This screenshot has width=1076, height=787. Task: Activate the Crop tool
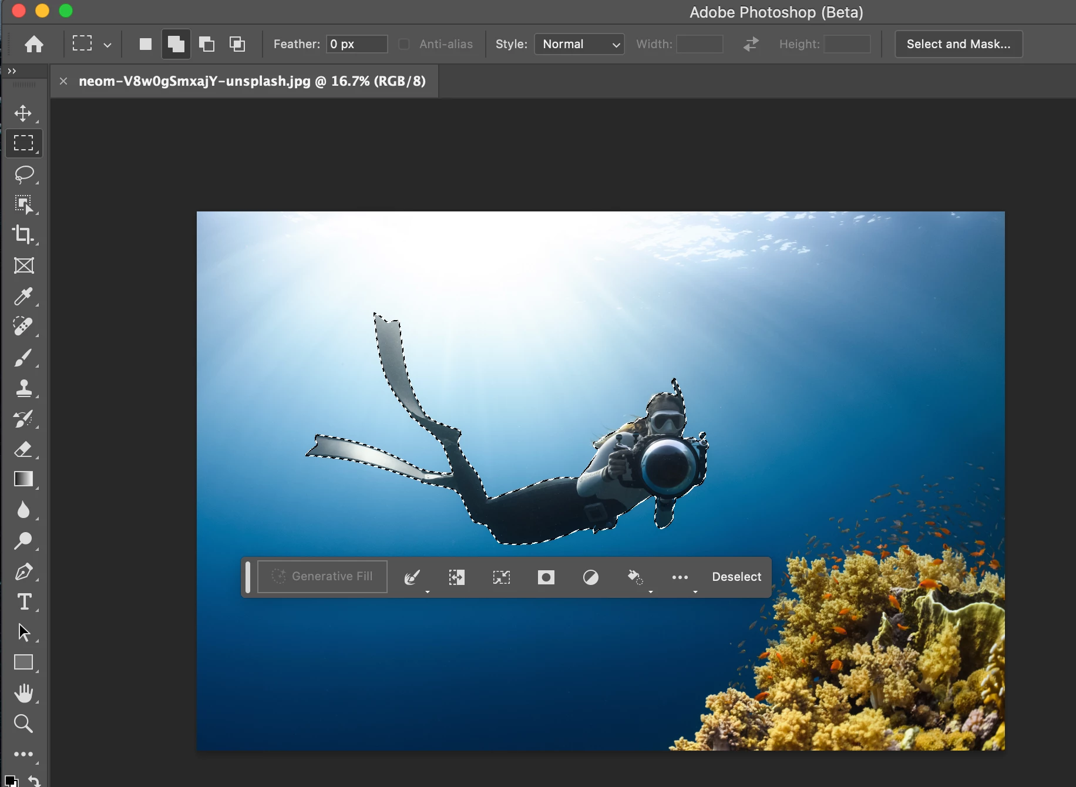pyautogui.click(x=23, y=235)
